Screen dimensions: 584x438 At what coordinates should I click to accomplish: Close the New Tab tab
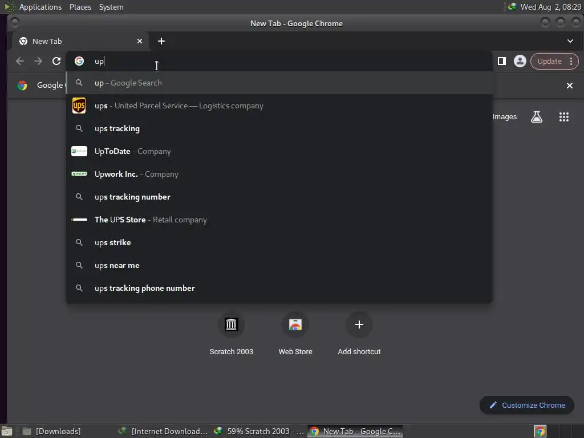coord(140,41)
